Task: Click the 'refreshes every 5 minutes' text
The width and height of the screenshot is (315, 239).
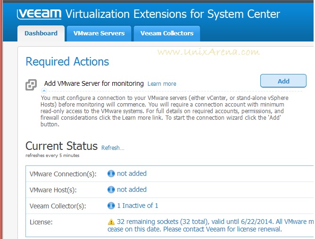Action: point(52,156)
